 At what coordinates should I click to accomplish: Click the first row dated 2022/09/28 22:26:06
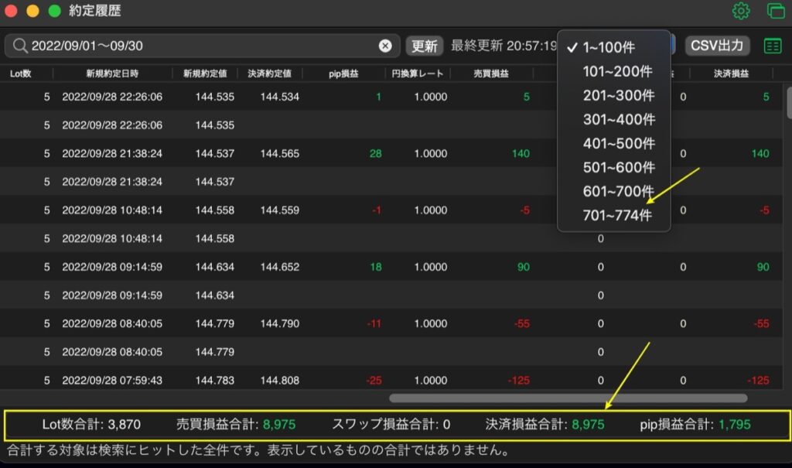click(x=393, y=97)
